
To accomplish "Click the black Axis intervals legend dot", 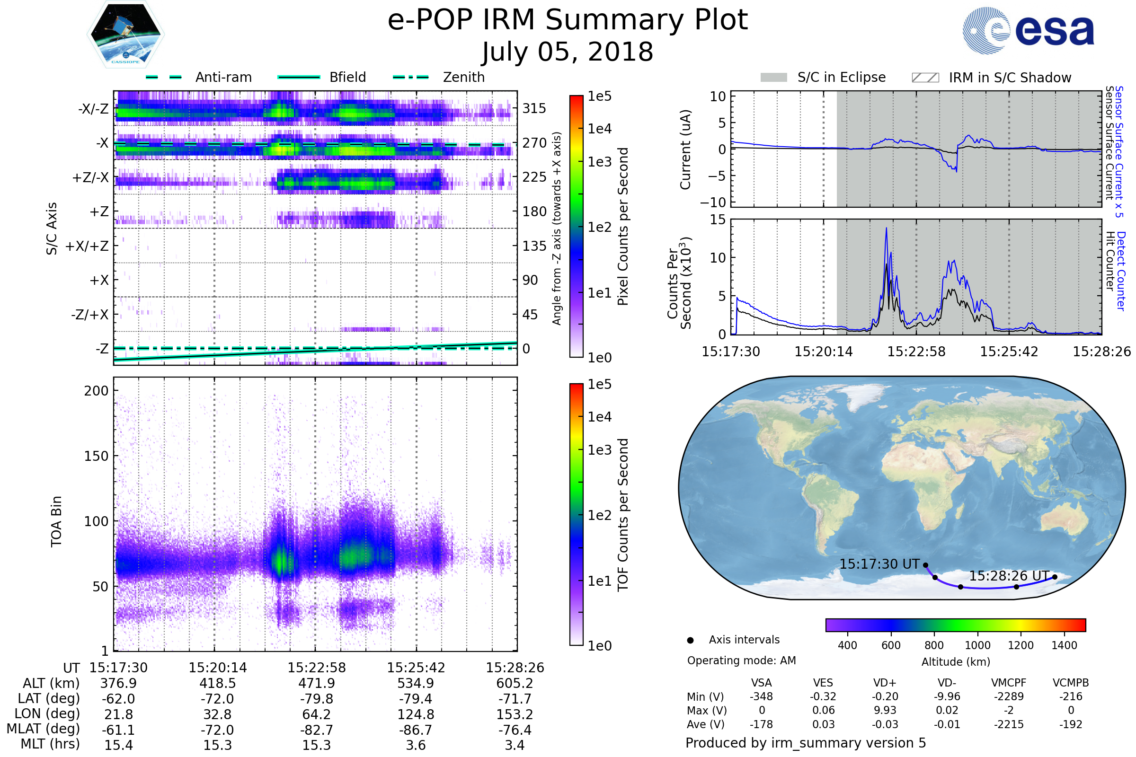I will coord(690,640).
